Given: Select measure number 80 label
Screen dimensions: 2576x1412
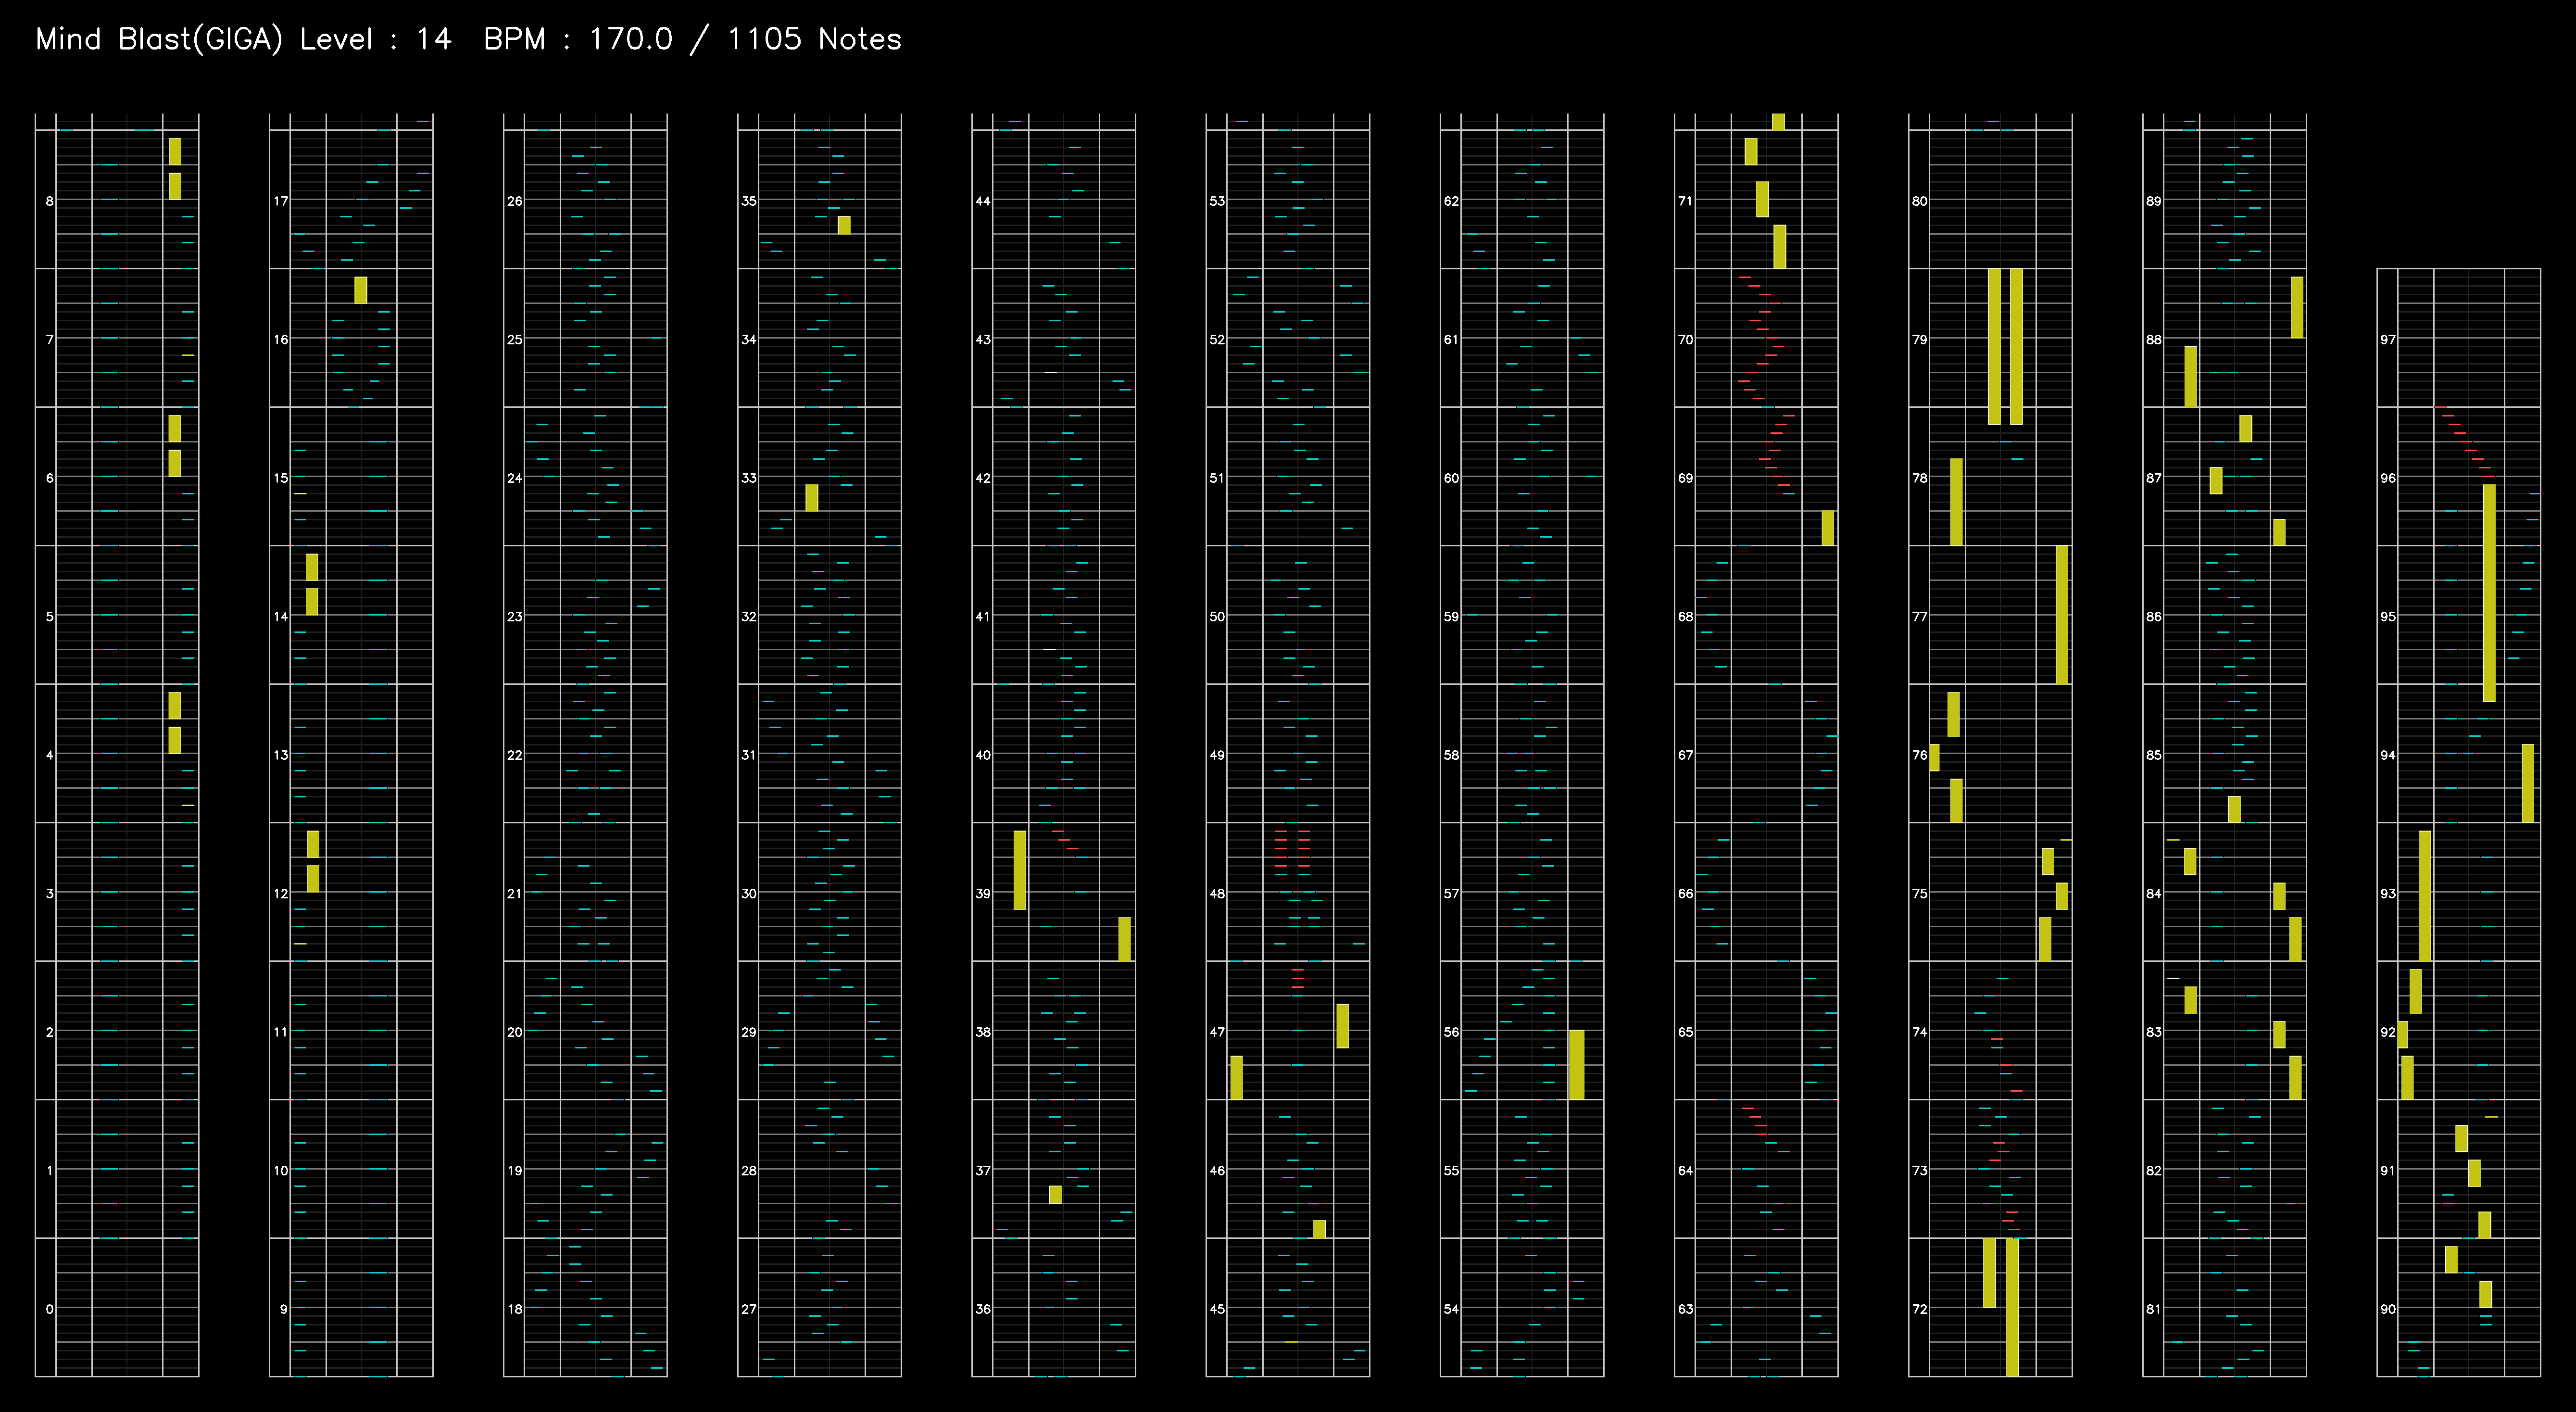Looking at the screenshot, I should click(x=1920, y=201).
